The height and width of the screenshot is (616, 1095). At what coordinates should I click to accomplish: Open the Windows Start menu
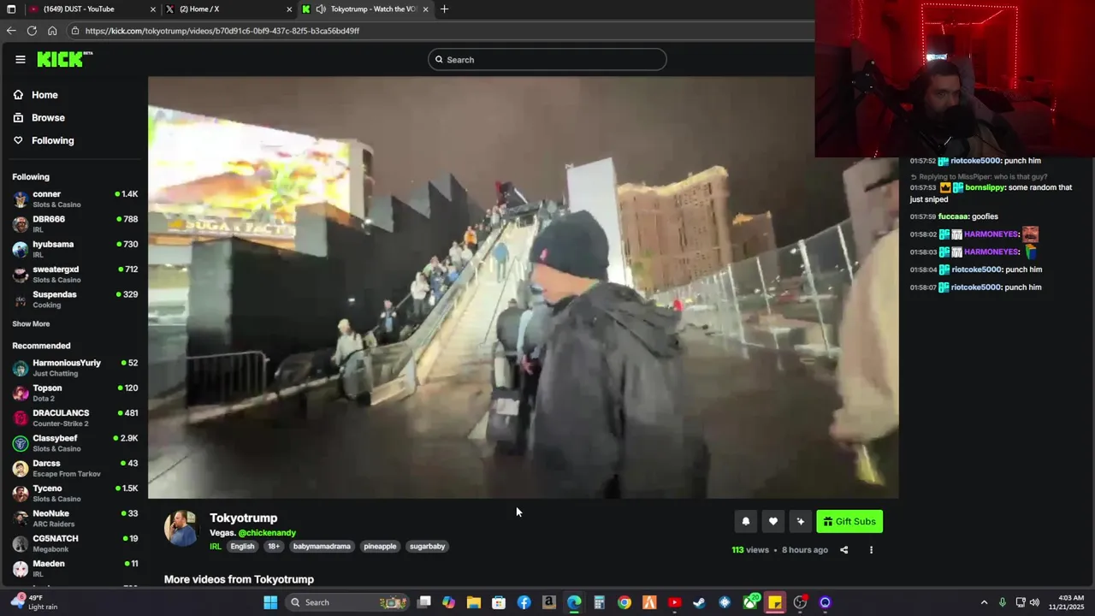(270, 602)
